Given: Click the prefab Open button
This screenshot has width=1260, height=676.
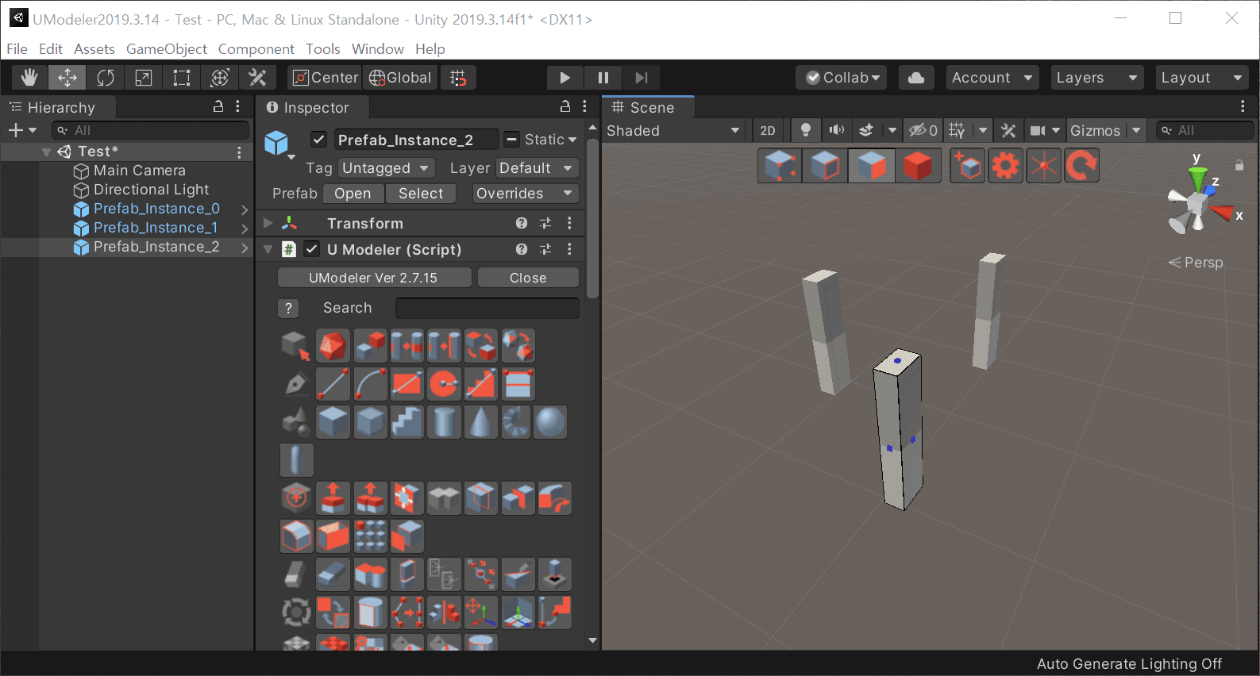Looking at the screenshot, I should 353,194.
